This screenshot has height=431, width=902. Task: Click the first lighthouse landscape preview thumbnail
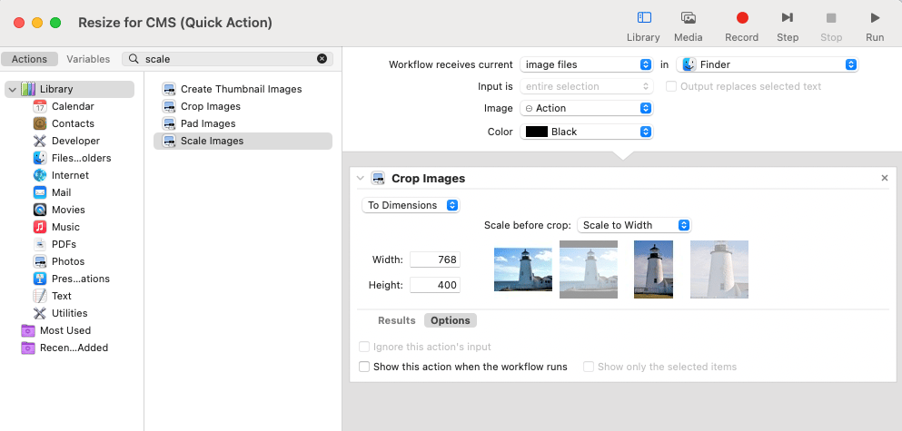523,269
